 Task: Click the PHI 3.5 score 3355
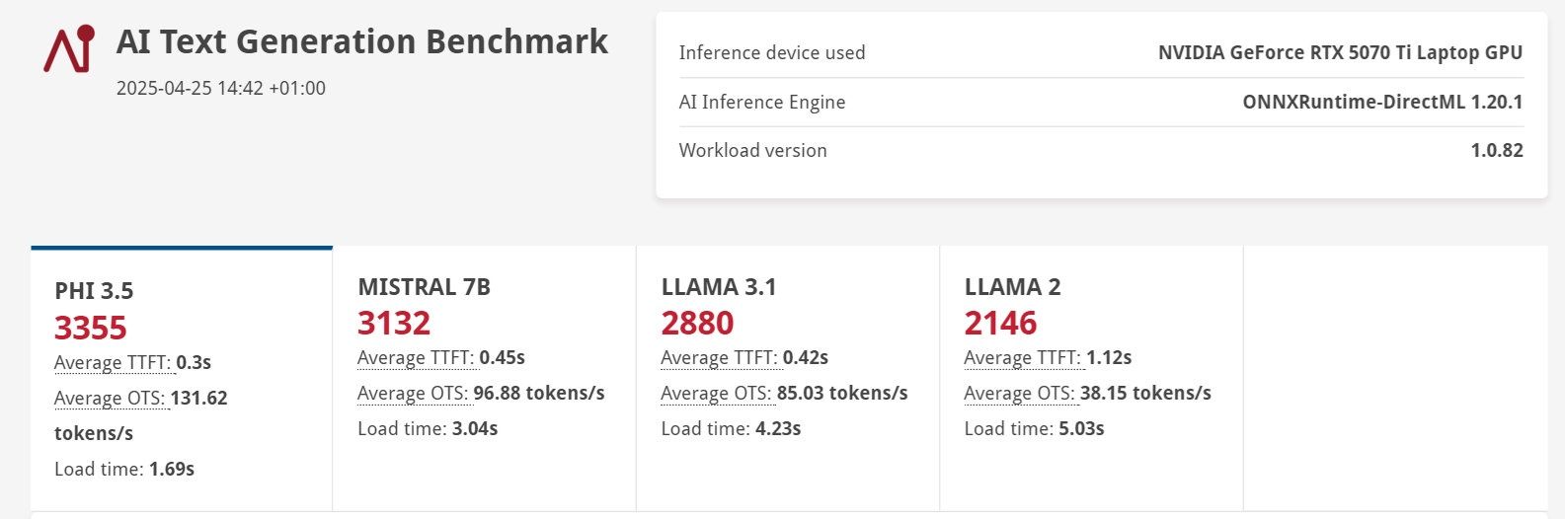tap(91, 328)
